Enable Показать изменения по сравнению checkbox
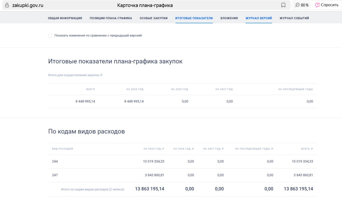 (50, 36)
